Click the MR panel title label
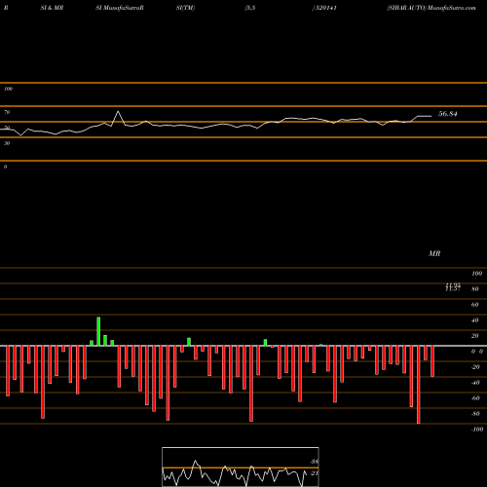The width and height of the screenshot is (487, 487). pyautogui.click(x=434, y=253)
